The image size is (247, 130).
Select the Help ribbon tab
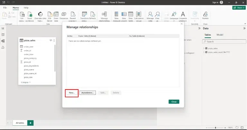[x=26, y=8]
